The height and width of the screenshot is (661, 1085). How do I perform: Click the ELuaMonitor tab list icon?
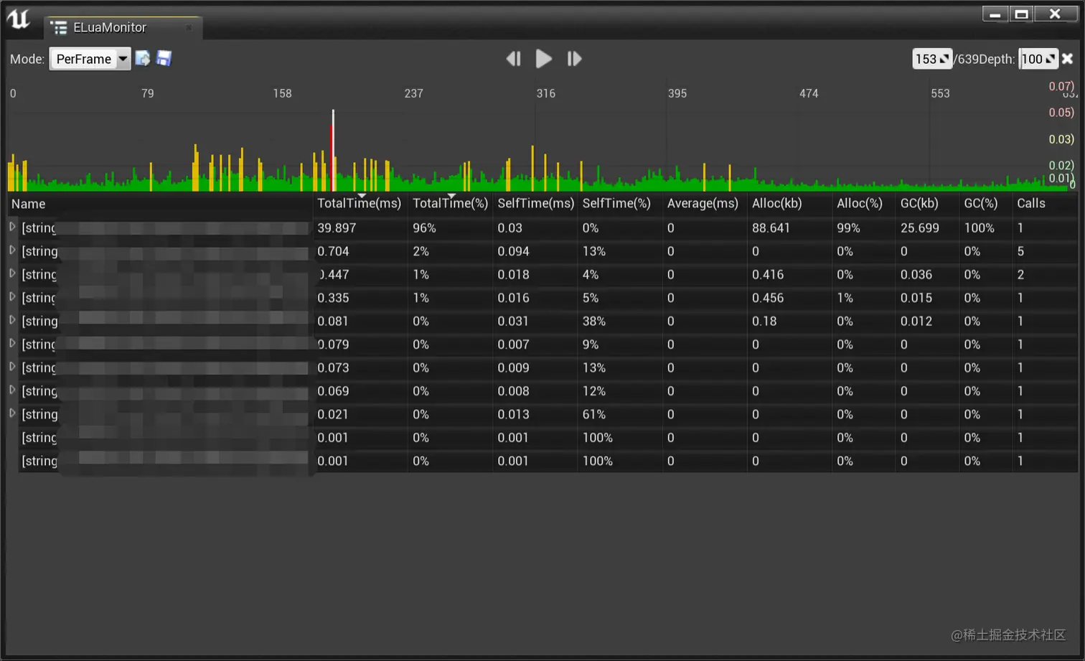59,27
